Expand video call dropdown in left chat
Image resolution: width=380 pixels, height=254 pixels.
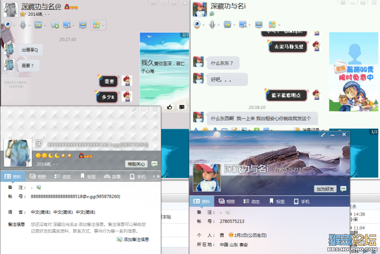point(14,25)
